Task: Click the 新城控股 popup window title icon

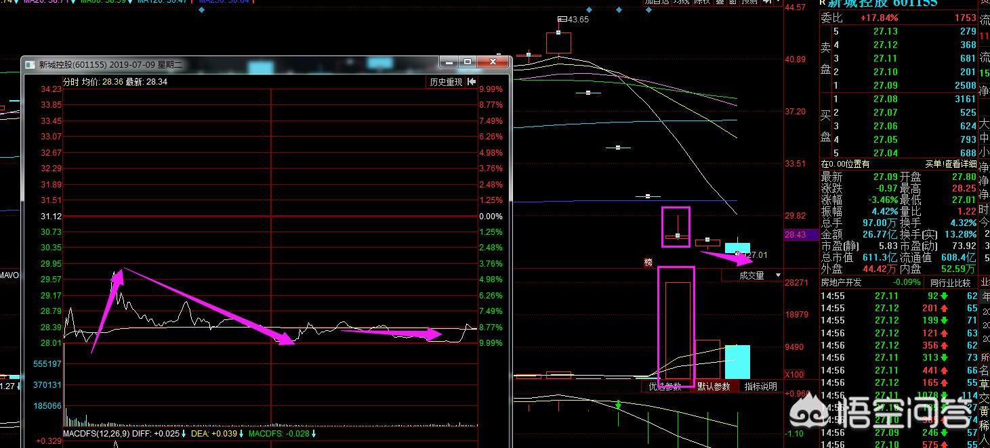Action: [30, 64]
